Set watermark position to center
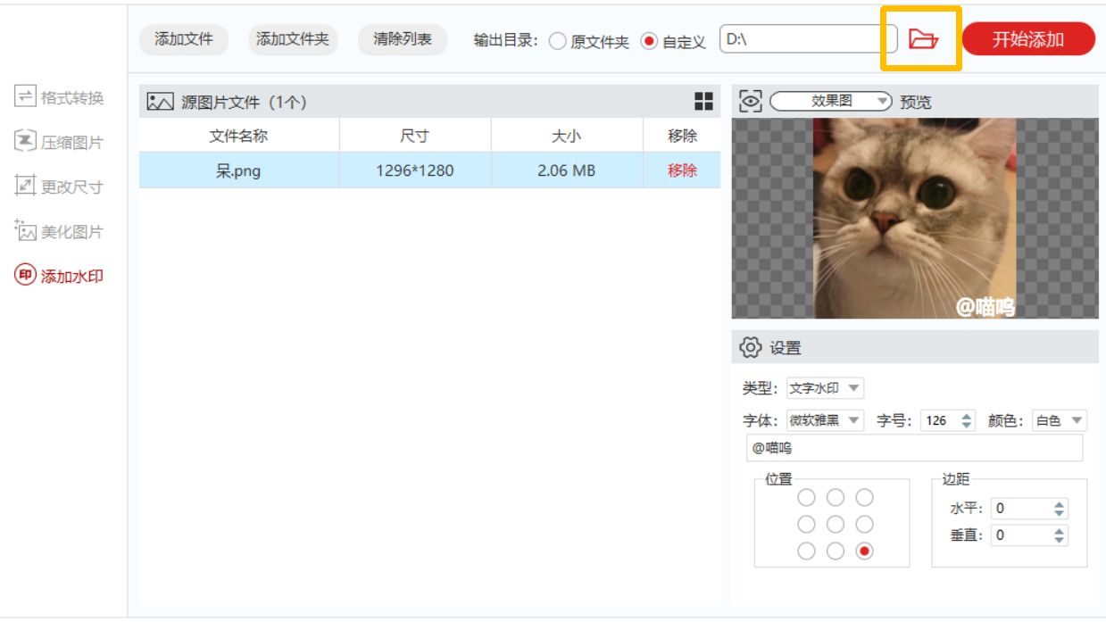 click(x=836, y=524)
